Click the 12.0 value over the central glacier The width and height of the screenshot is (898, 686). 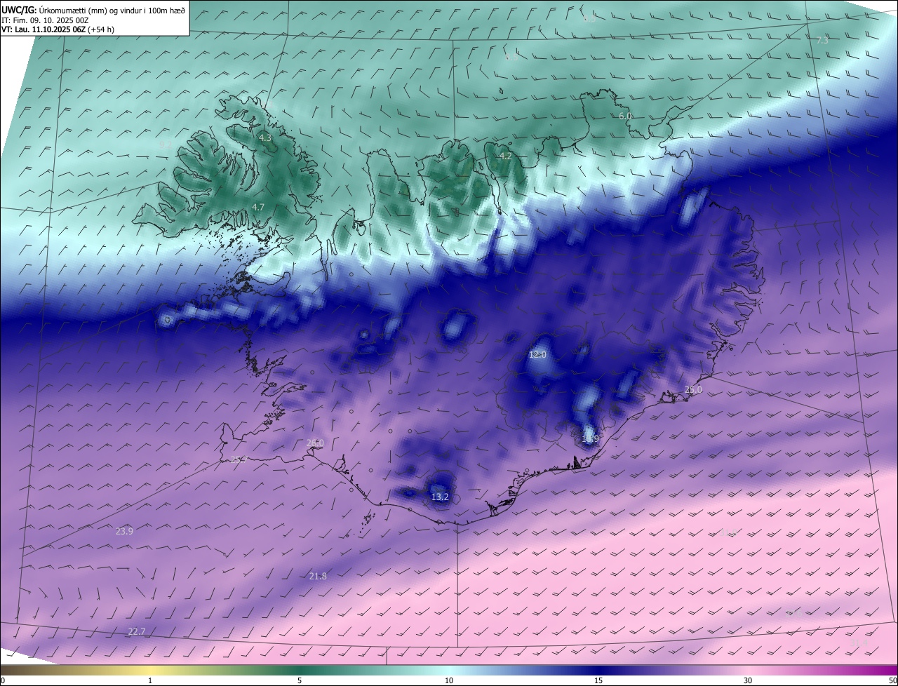coord(537,355)
